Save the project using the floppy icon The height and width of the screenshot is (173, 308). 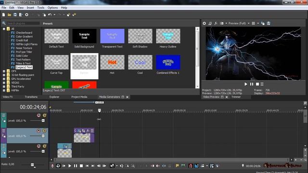pyautogui.click(x=15, y=15)
